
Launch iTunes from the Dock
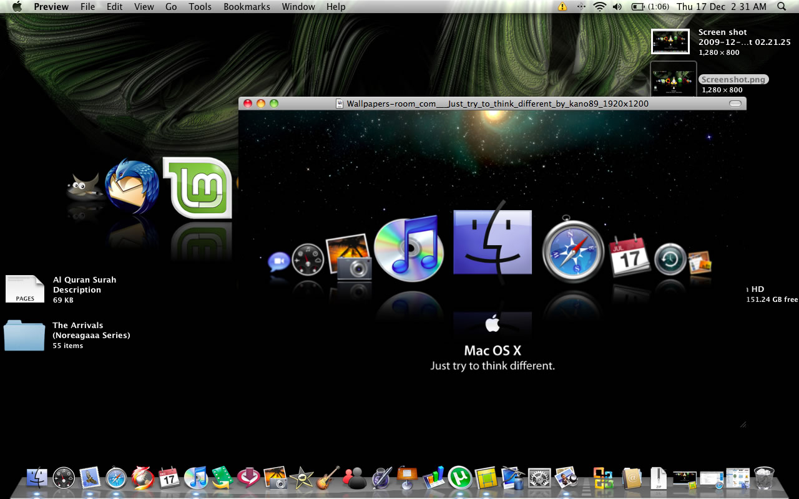196,478
